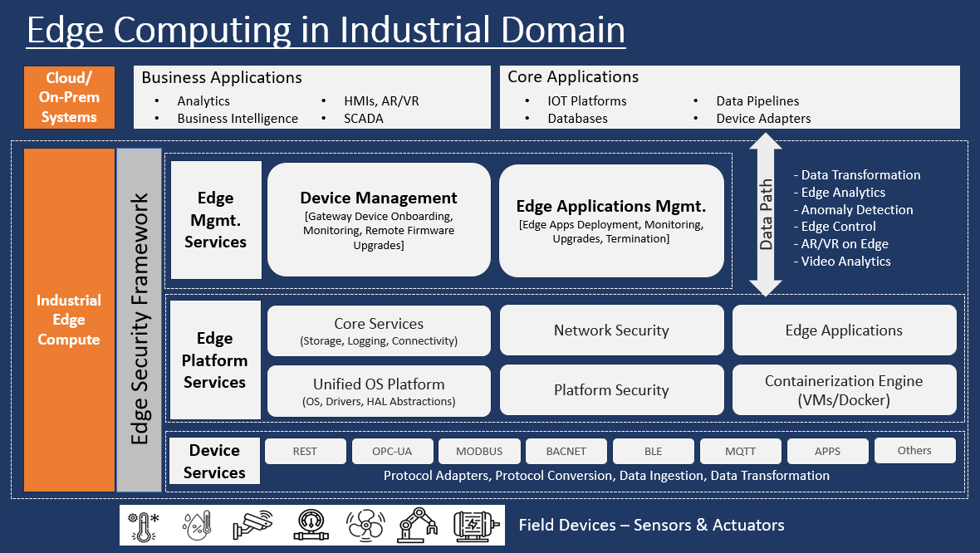Image resolution: width=980 pixels, height=553 pixels.
Task: Switch to the Business Applications section
Action: (x=311, y=96)
